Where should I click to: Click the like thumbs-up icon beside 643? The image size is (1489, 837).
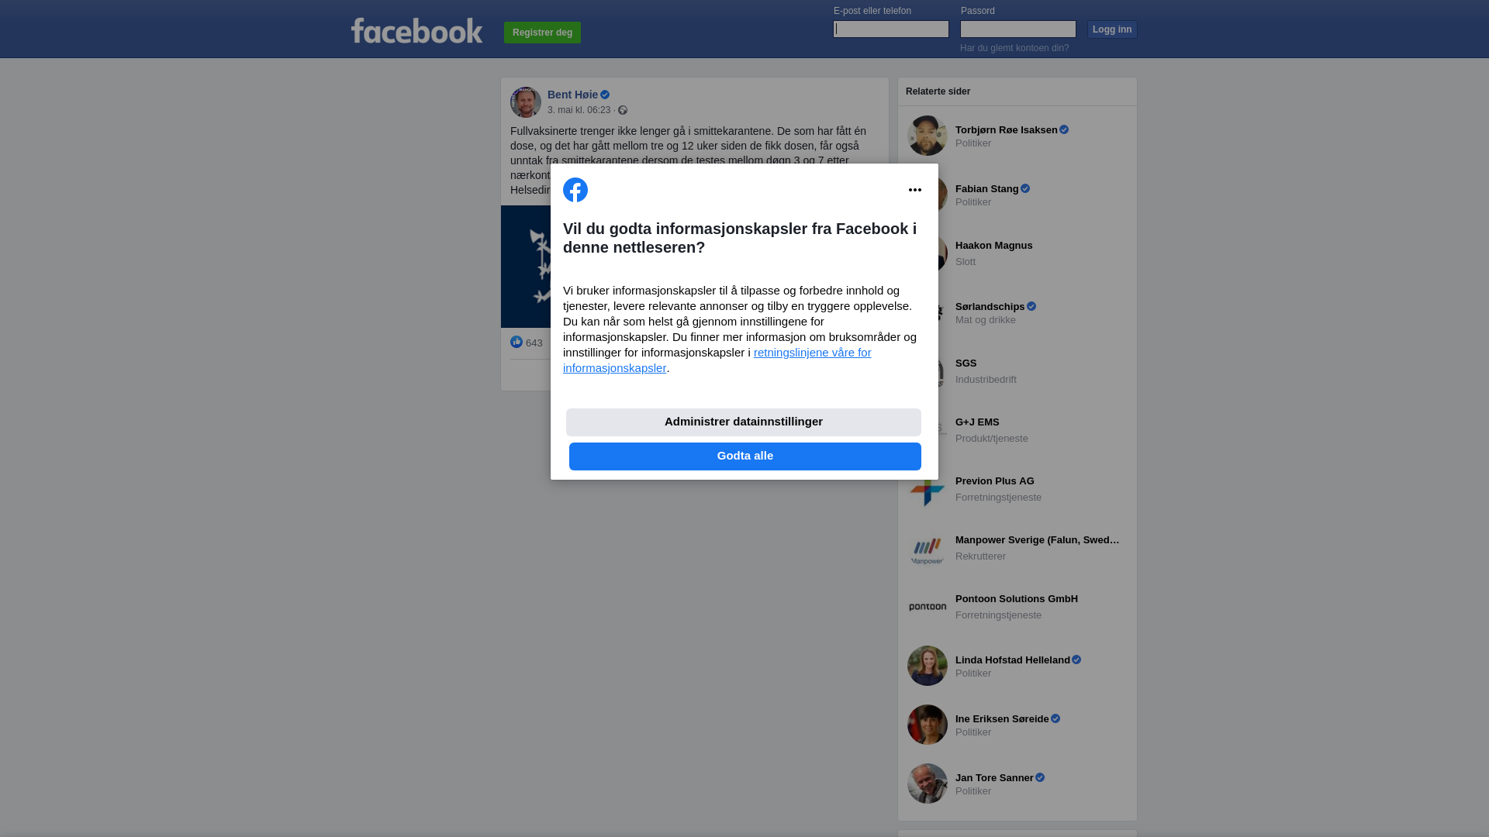(516, 342)
